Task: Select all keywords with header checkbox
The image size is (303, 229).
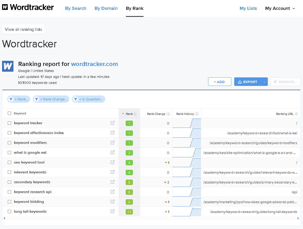Action: pyautogui.click(x=10, y=113)
